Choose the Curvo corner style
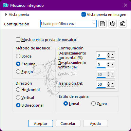 [93, 104]
